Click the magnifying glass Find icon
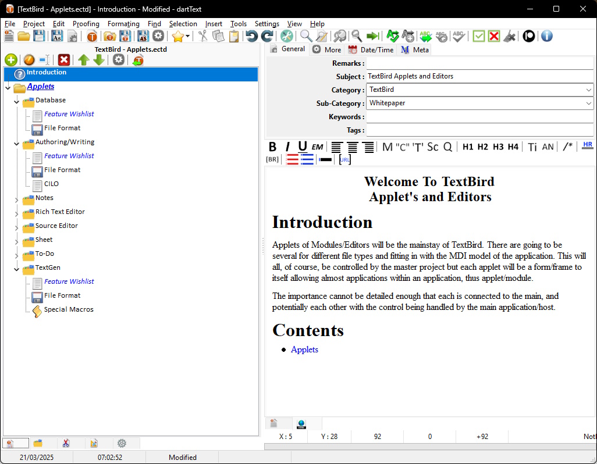The image size is (597, 464). click(305, 36)
